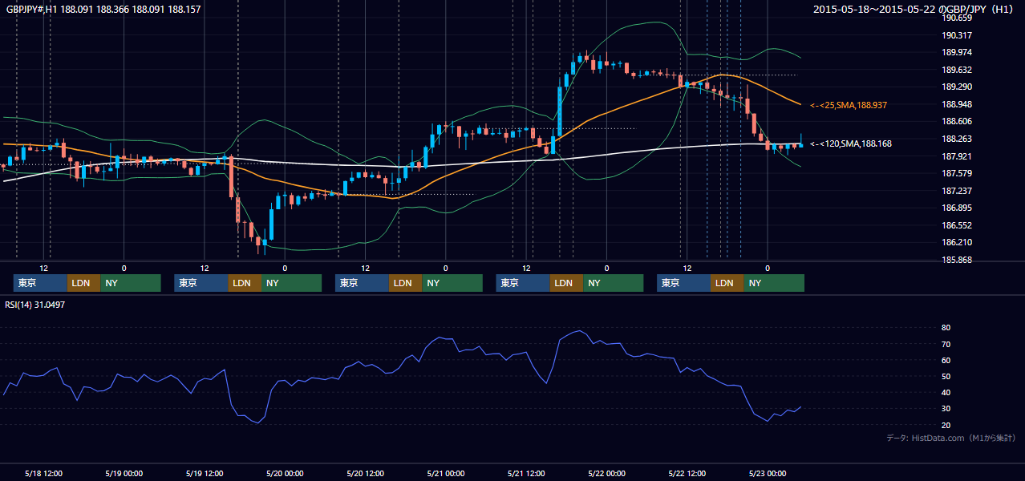Click the 東京 session block for 5/18

(40, 283)
